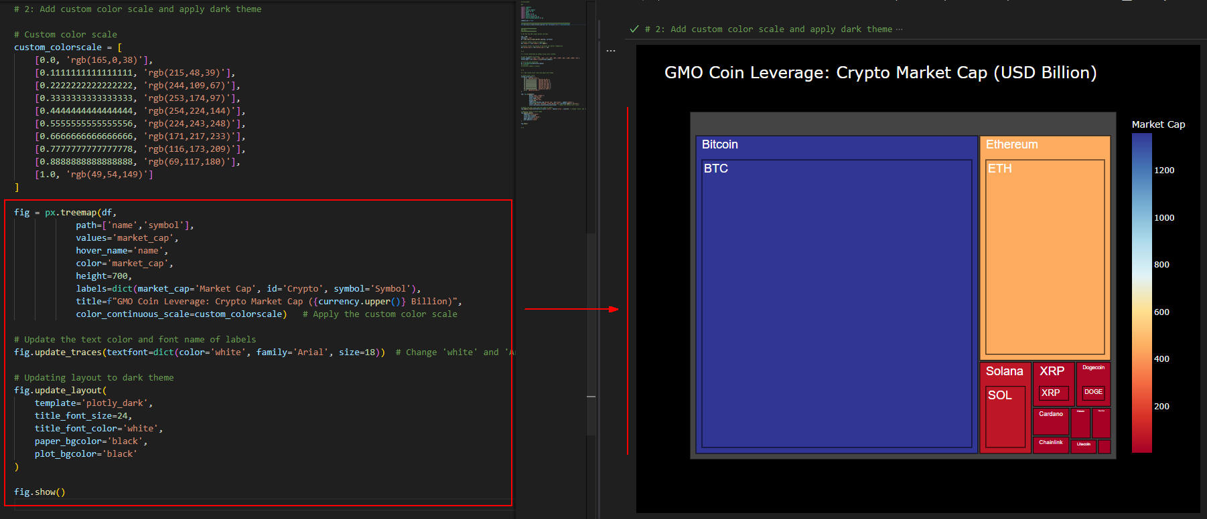Click the fig.show() code line
This screenshot has height=519, width=1207.
(40, 492)
